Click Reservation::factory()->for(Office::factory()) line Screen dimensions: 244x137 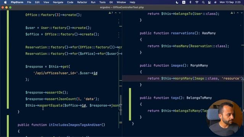[x=74, y=47]
